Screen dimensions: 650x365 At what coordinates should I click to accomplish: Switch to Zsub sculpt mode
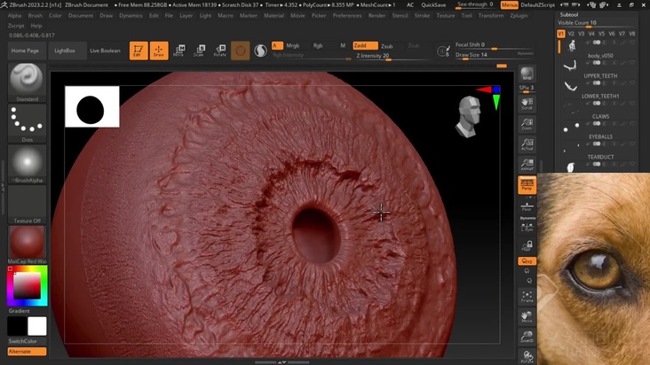387,46
